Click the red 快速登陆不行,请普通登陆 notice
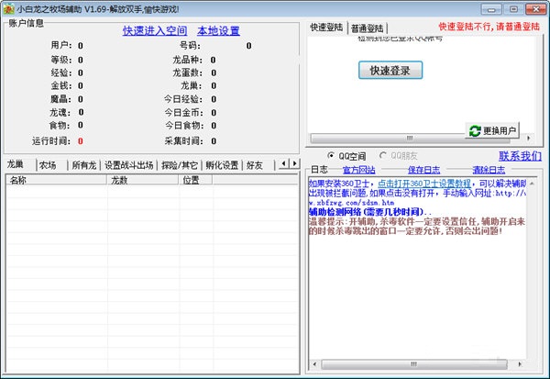The image size is (550, 379). [x=489, y=27]
